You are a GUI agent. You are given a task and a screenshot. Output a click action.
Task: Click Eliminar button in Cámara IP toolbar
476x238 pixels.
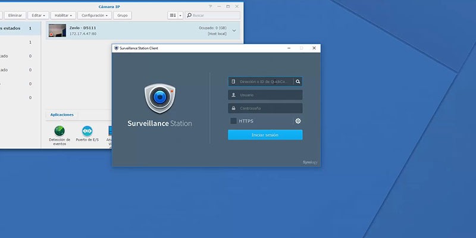tap(15, 15)
